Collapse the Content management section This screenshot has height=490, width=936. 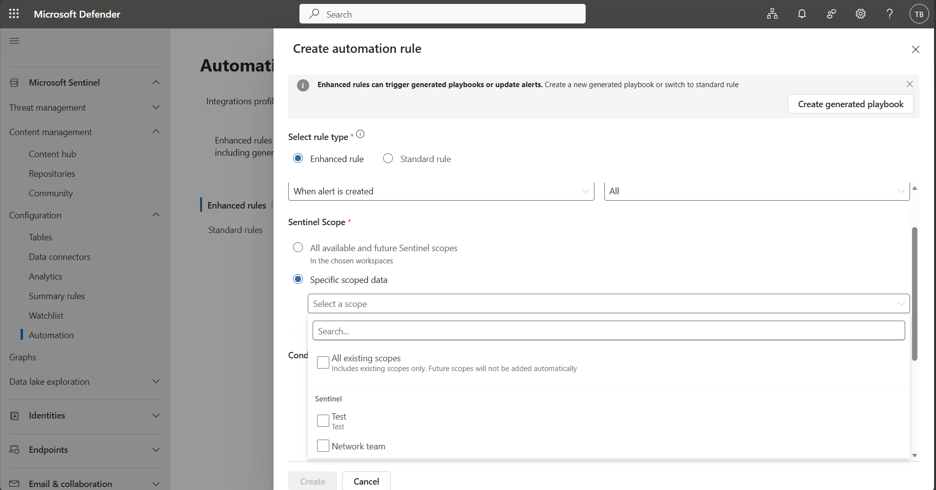tap(156, 131)
